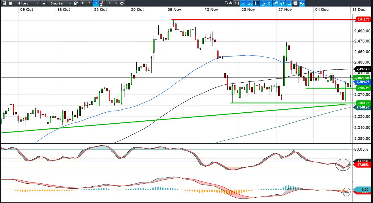Select the grid color picker tool
The width and height of the screenshot is (373, 203).
pos(263,3)
